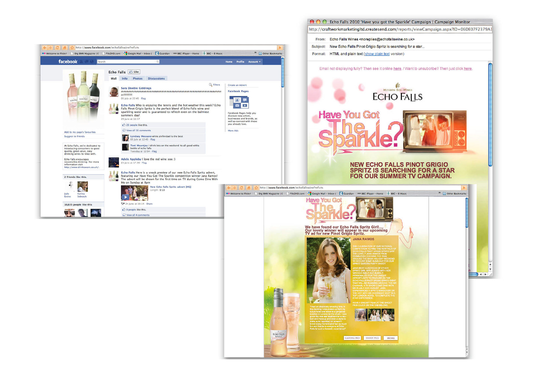Open the home page in the Facebook wall window
This screenshot has width=535, height=378.
pyautogui.click(x=64, y=48)
